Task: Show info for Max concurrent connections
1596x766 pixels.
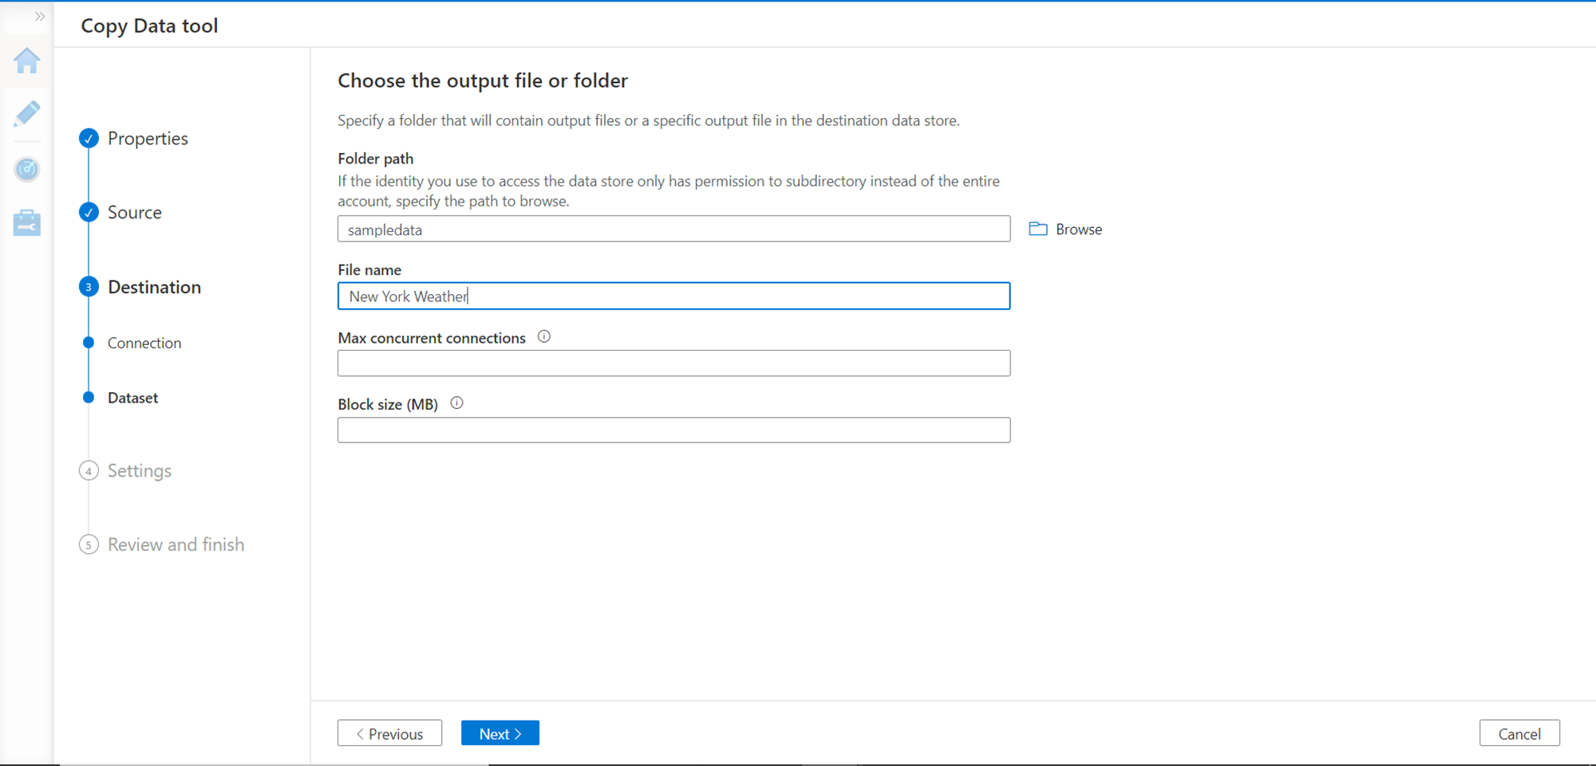Action: (x=544, y=337)
